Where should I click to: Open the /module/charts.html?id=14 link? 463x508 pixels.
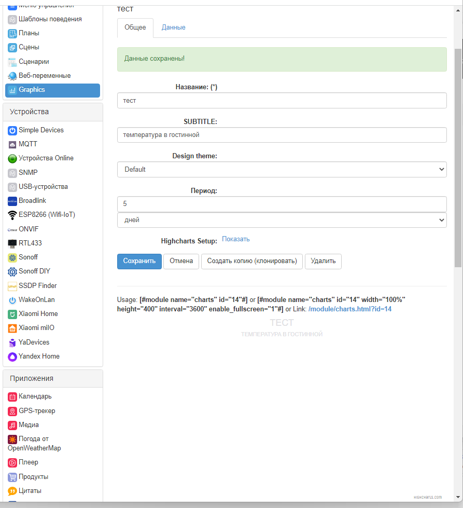[x=350, y=309]
